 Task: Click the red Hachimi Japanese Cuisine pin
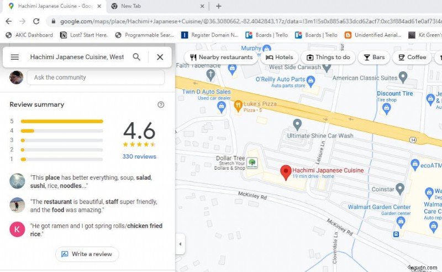pos(286,172)
